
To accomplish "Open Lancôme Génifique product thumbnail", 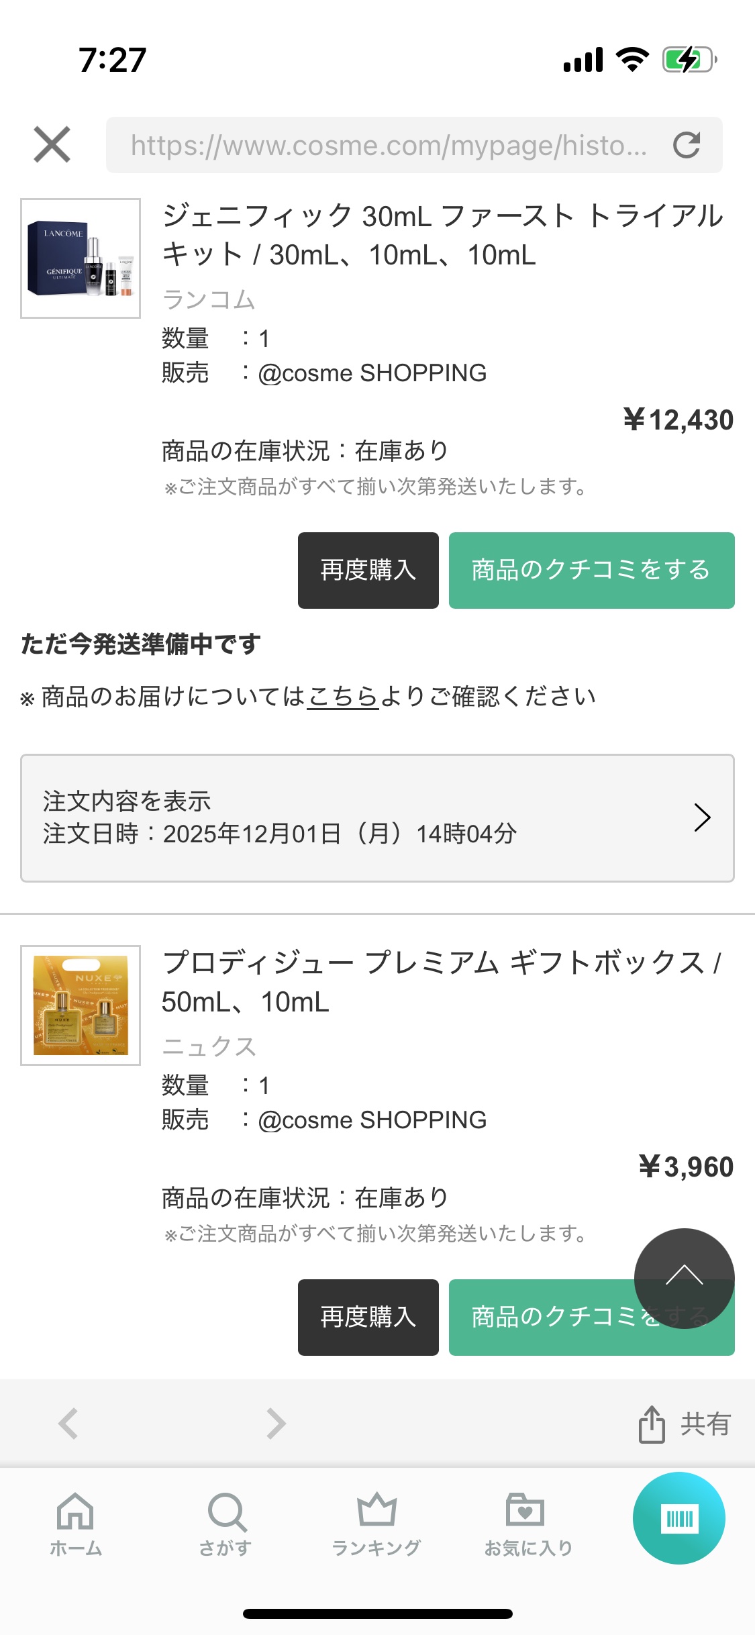I will pyautogui.click(x=81, y=258).
